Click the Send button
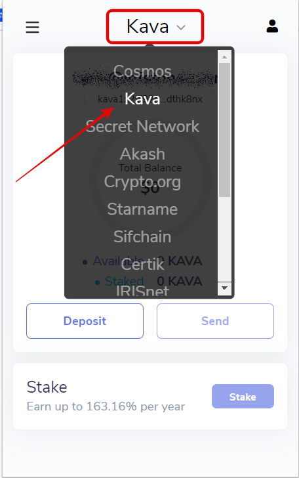299x478 pixels. [x=215, y=321]
